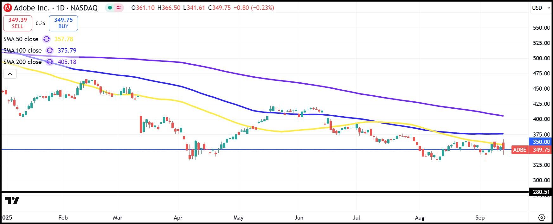The height and width of the screenshot is (224, 553).
Task: Click the Adobe logo icon beside the symbol name
Action: pyautogui.click(x=8, y=8)
